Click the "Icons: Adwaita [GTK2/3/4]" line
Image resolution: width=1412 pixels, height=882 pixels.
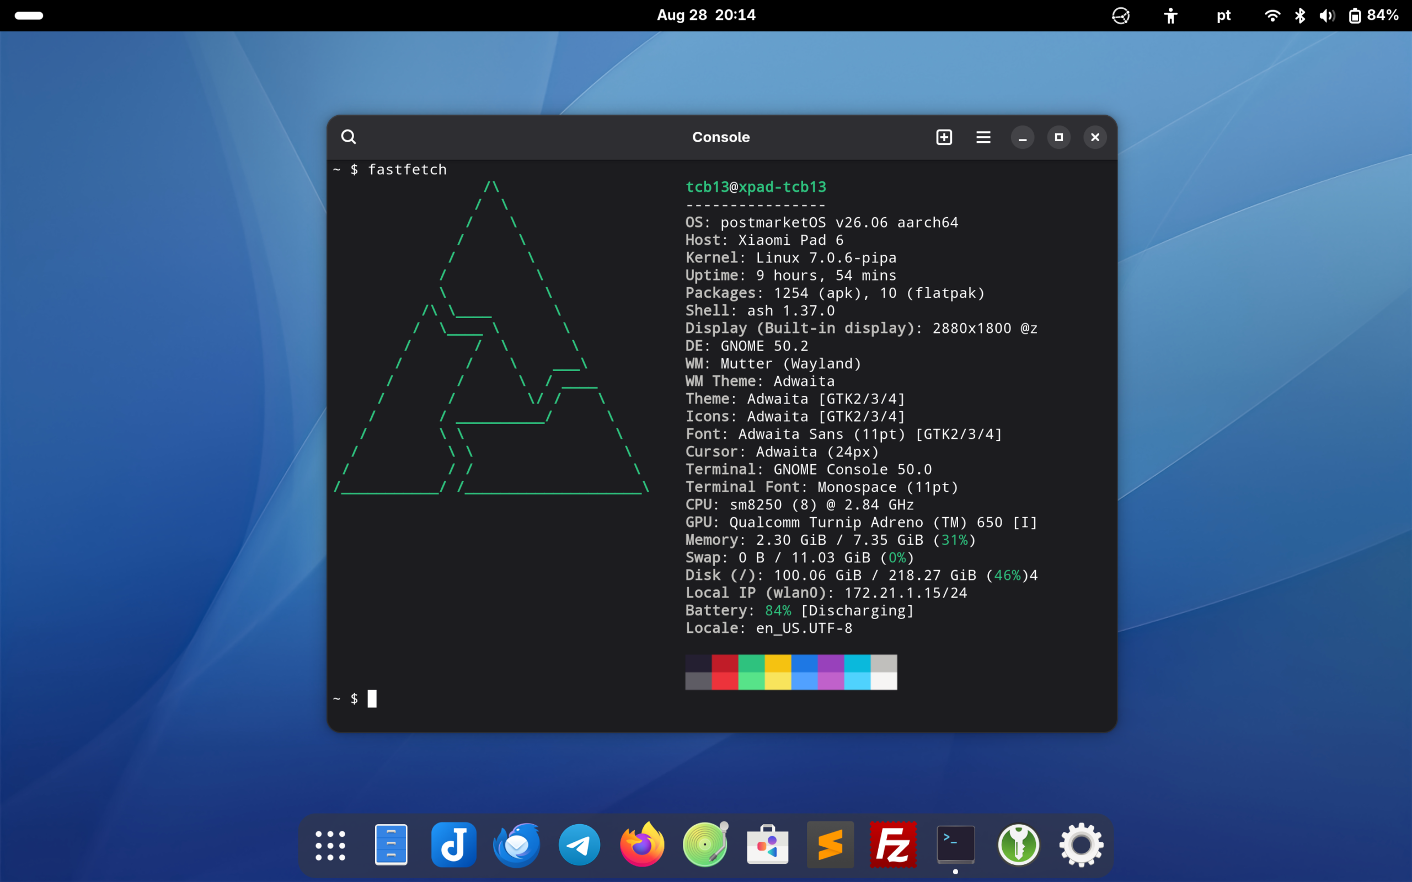(795, 417)
